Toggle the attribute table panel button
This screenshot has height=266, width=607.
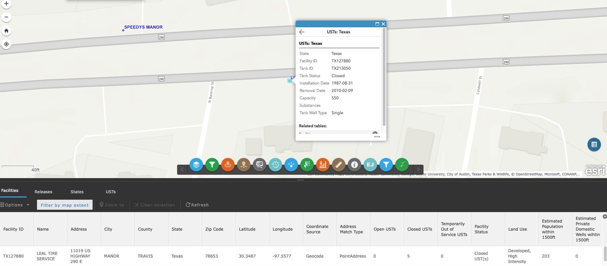[x=594, y=144]
